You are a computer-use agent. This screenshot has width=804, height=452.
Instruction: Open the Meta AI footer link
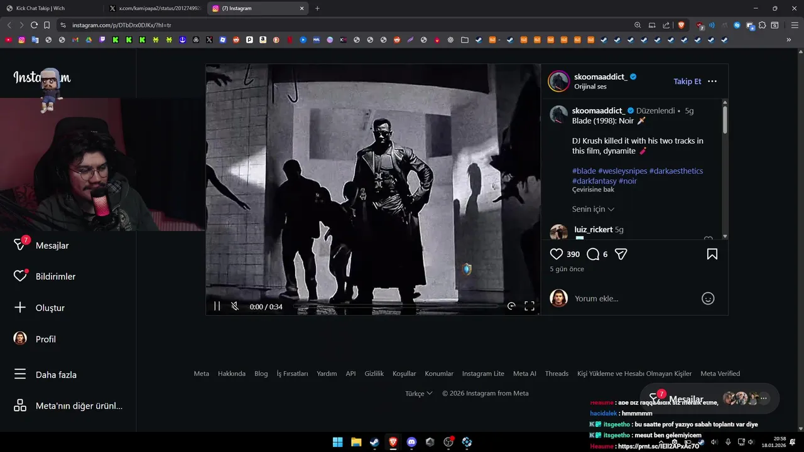click(524, 374)
